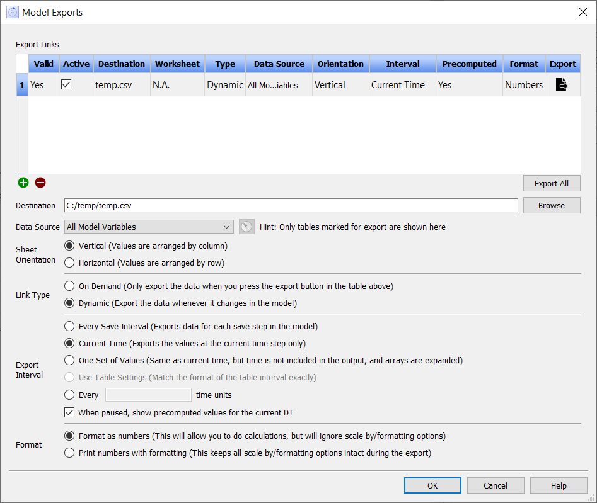Click the Dynamic type cell
Screen dimensions: 597x503
(x=226, y=85)
